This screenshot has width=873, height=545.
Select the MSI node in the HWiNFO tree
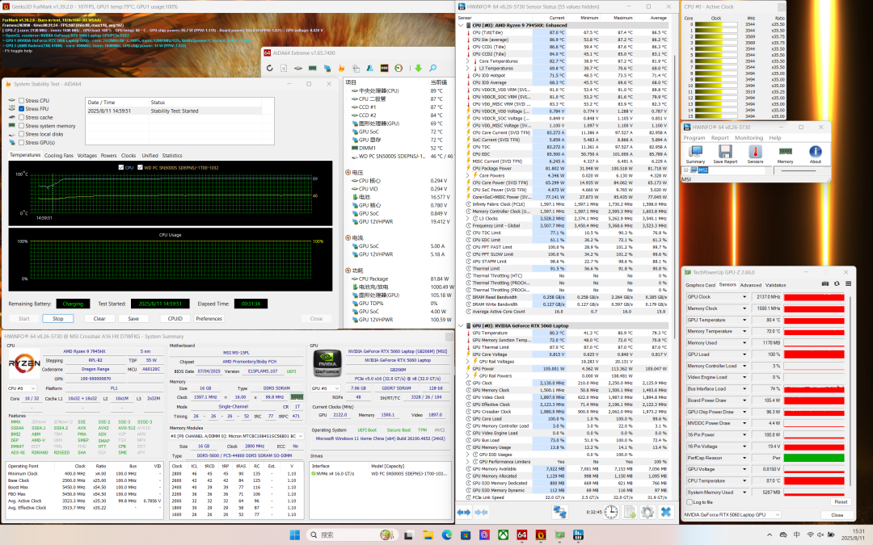point(703,170)
